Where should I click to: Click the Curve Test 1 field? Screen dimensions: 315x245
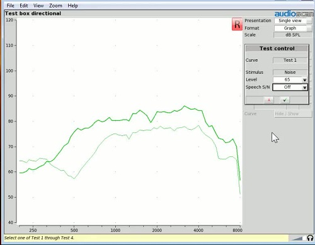click(x=290, y=60)
